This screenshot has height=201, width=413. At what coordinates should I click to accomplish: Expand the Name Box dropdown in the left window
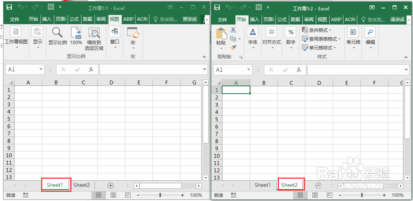40,69
